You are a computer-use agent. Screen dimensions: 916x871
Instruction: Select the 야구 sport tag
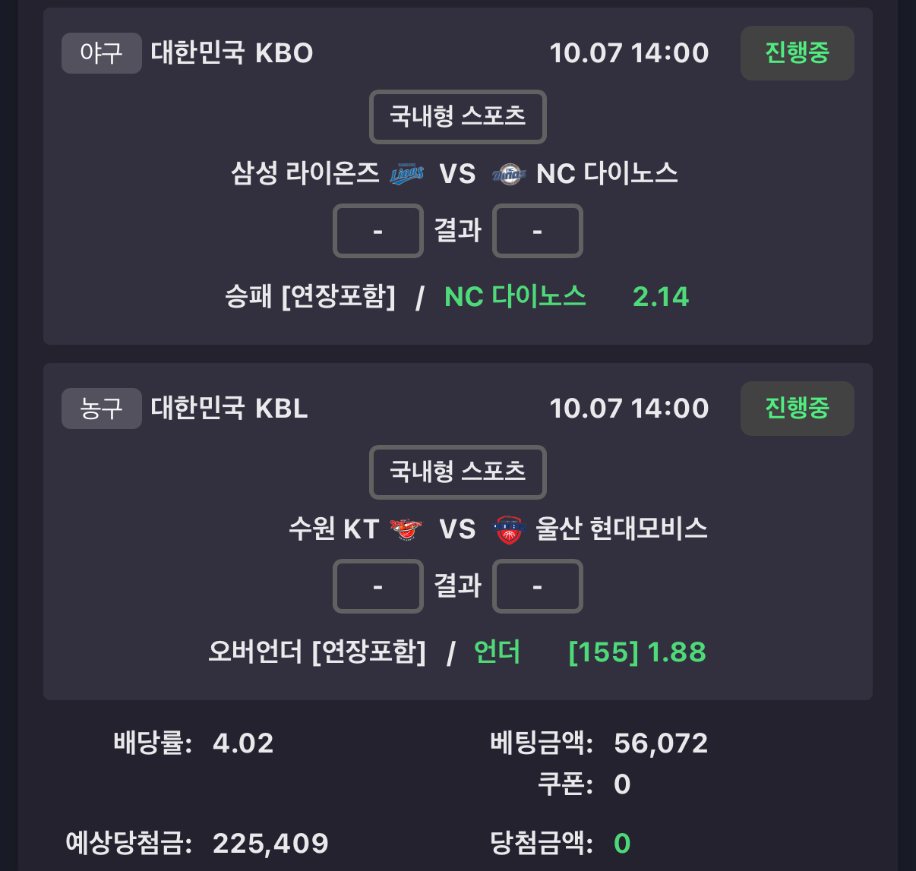pos(101,53)
